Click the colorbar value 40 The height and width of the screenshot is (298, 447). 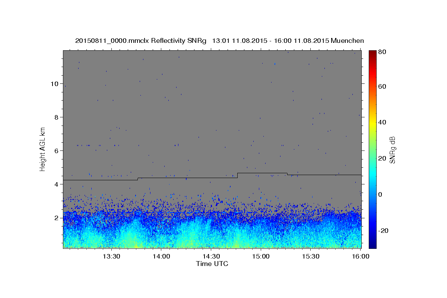[383, 123]
